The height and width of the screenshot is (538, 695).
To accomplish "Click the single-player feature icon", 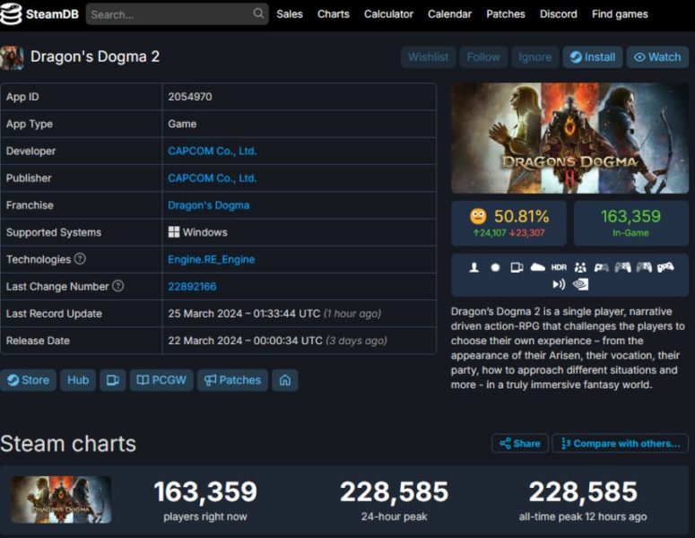I will [474, 267].
